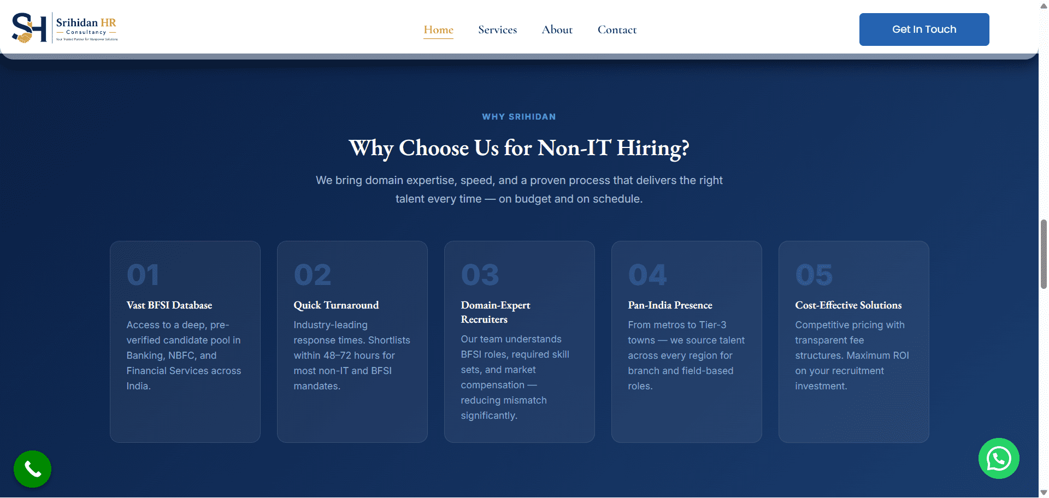Click the number 01 on first card
Screen dimensions: 1049x498
[143, 275]
